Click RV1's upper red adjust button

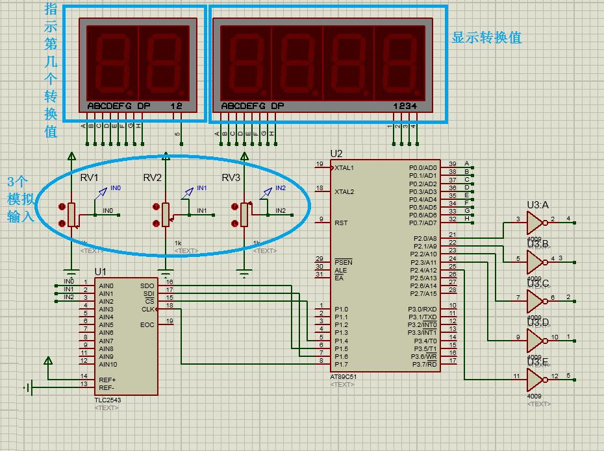pyautogui.click(x=62, y=206)
